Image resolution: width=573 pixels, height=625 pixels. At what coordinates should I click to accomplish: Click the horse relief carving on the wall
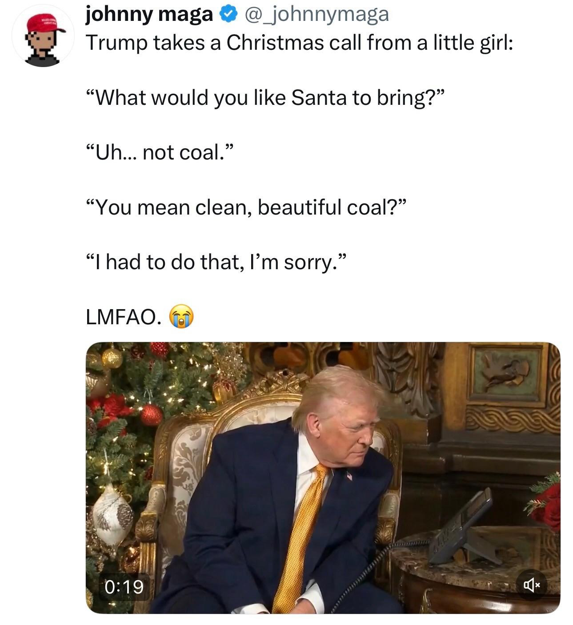(507, 370)
